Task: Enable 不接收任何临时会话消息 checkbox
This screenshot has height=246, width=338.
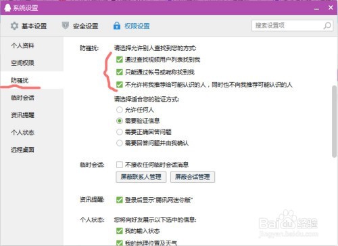Action: click(120, 165)
